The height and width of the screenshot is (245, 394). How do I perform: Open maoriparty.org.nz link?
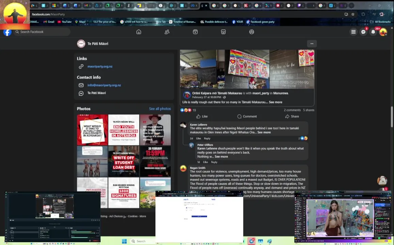tap(100, 66)
